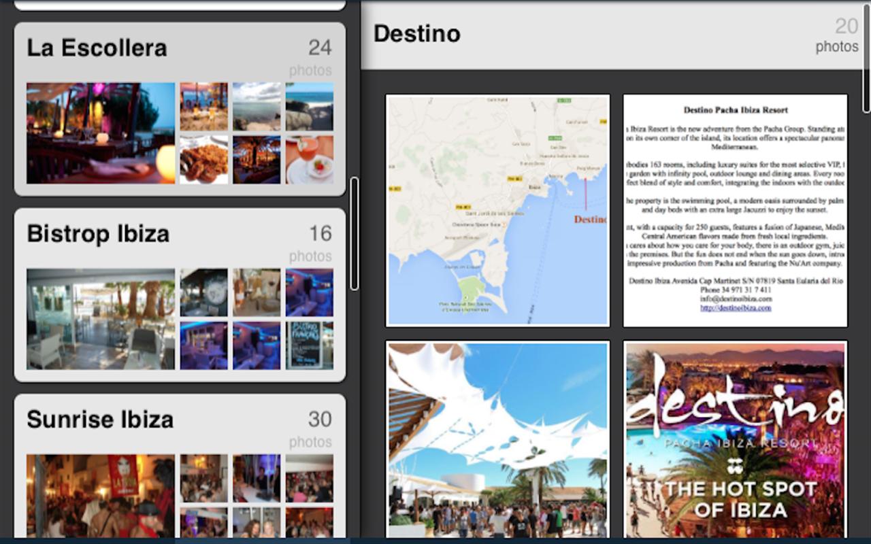Open the Destino location map image

[497, 210]
